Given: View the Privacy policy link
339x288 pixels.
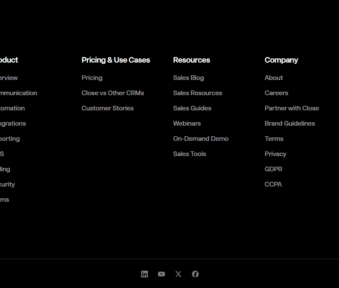Looking at the screenshot, I should (x=275, y=154).
